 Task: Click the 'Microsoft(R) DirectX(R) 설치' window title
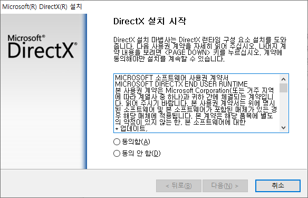42,6
